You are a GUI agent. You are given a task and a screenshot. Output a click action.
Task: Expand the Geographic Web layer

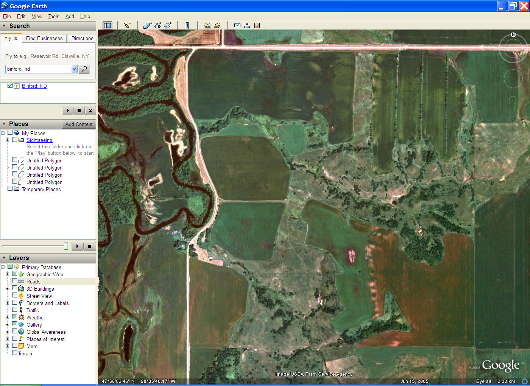click(x=7, y=274)
